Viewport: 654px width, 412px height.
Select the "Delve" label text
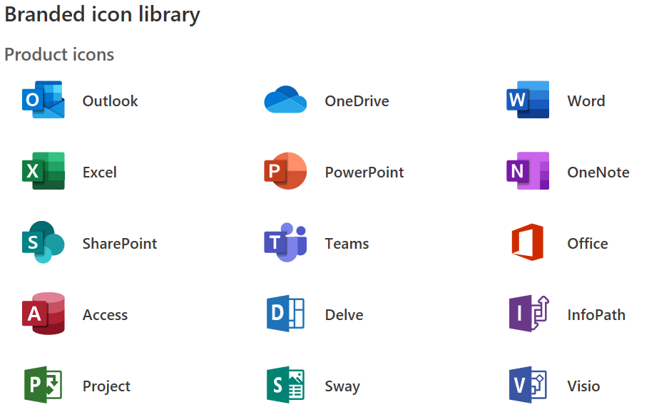344,315
